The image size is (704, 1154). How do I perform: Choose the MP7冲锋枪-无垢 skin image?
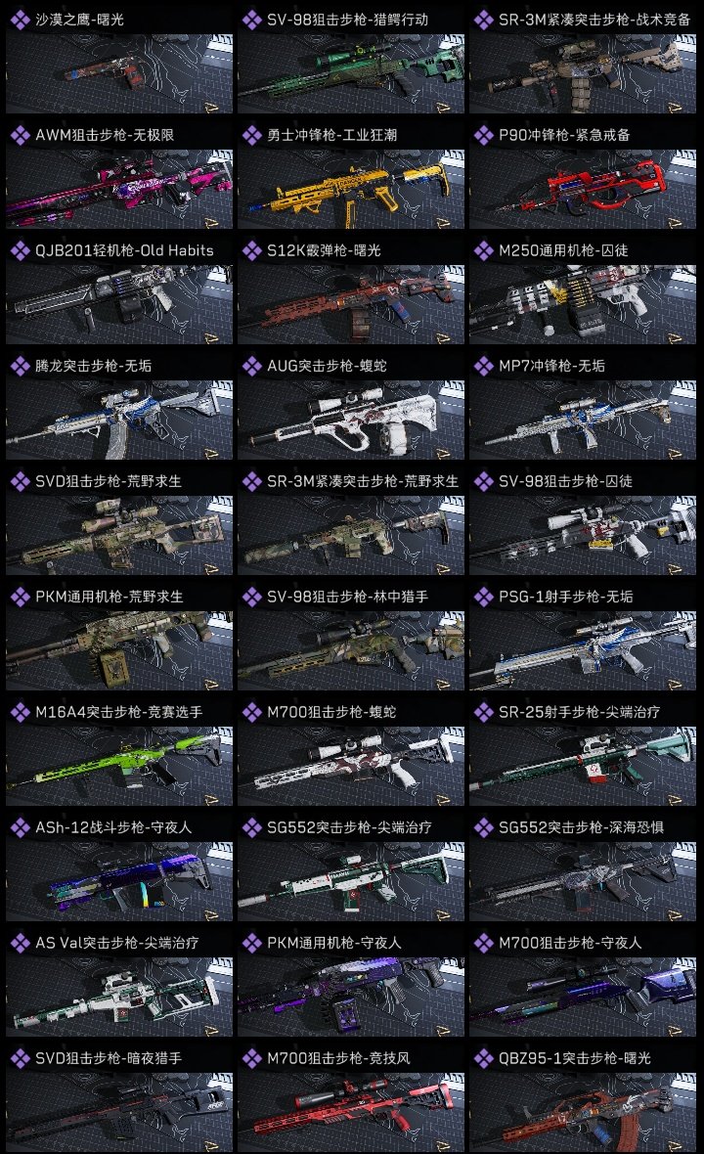[x=583, y=421]
